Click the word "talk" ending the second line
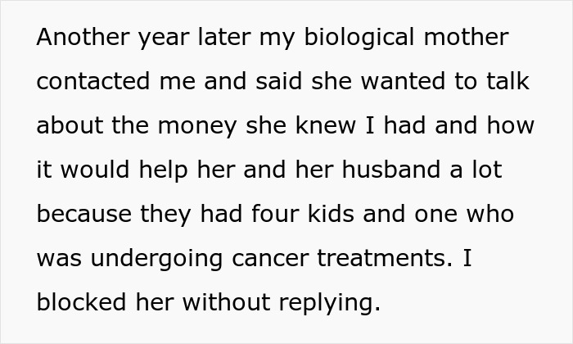This screenshot has height=344, width=573. click(505, 83)
